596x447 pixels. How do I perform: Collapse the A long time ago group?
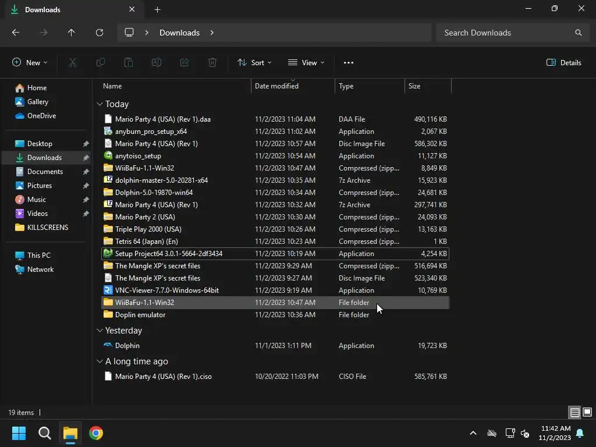tap(100, 361)
